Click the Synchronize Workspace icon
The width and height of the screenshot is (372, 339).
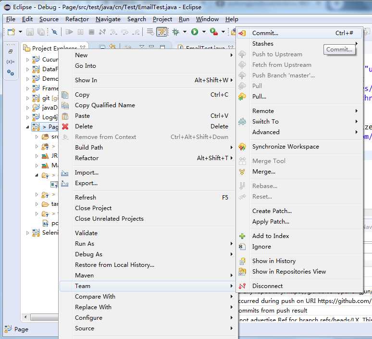[x=242, y=147]
